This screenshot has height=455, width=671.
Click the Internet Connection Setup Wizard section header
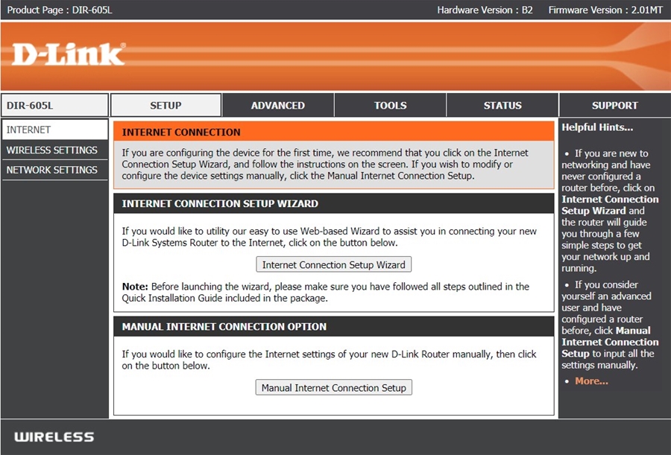click(x=334, y=203)
